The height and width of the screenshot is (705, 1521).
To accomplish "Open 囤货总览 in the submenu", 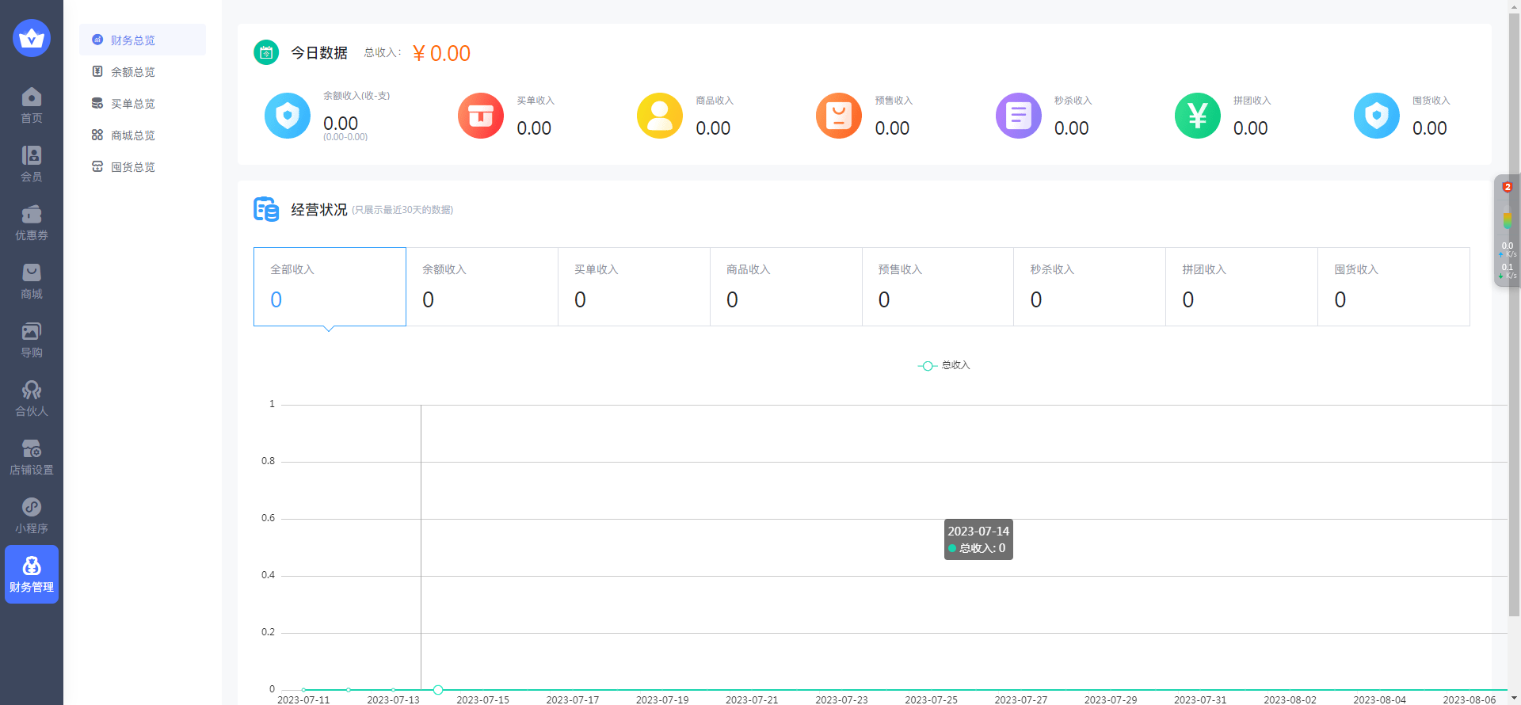I will pyautogui.click(x=133, y=167).
